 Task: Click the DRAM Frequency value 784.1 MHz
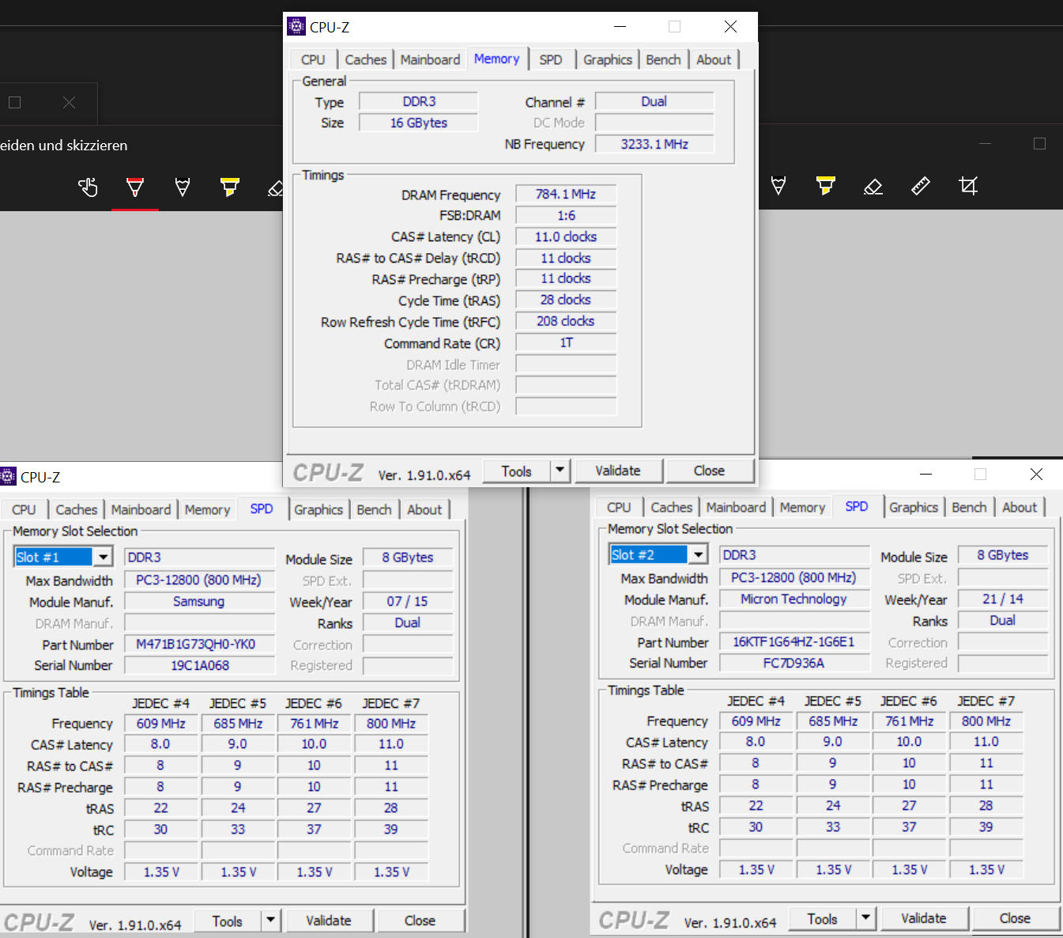pos(566,194)
